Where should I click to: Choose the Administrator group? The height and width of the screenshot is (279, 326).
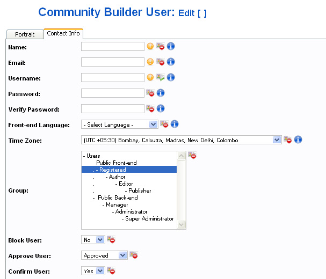(129, 211)
